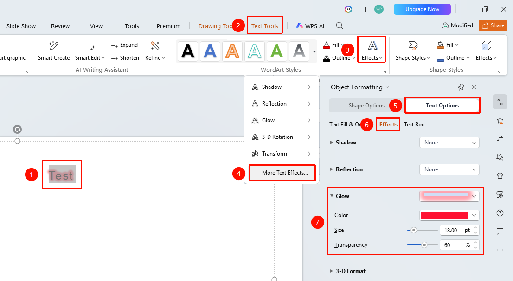
Task: Click the Share button
Action: (493, 25)
